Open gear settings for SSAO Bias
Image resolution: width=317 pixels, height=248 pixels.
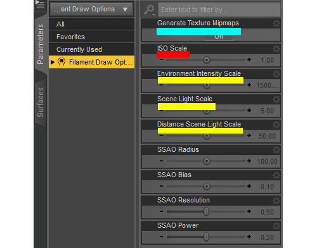tap(276, 175)
